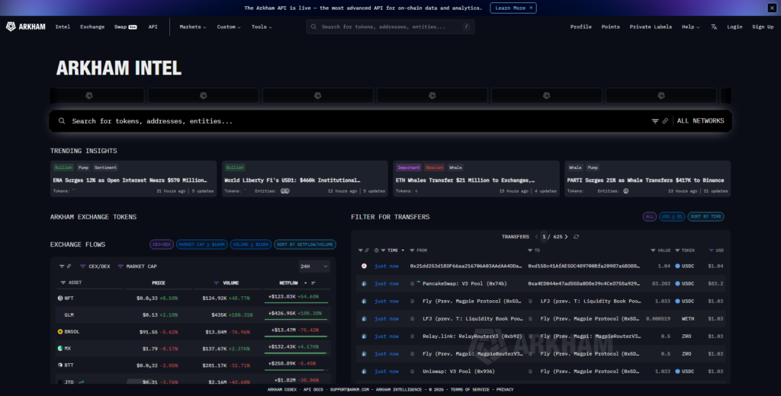
Task: Click the Arkham logo in the navbar
Action: pos(26,27)
